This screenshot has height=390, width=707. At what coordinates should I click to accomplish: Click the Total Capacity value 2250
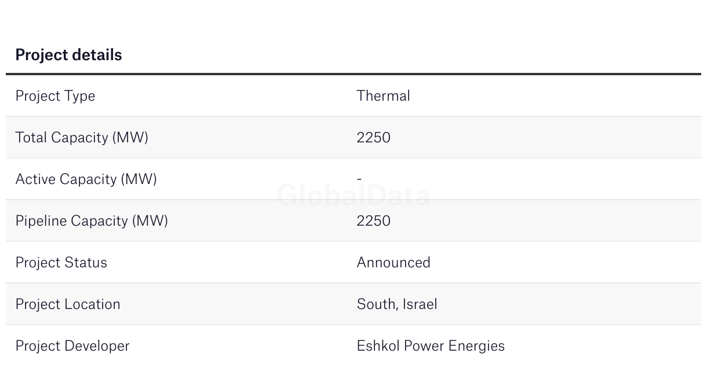(x=373, y=138)
